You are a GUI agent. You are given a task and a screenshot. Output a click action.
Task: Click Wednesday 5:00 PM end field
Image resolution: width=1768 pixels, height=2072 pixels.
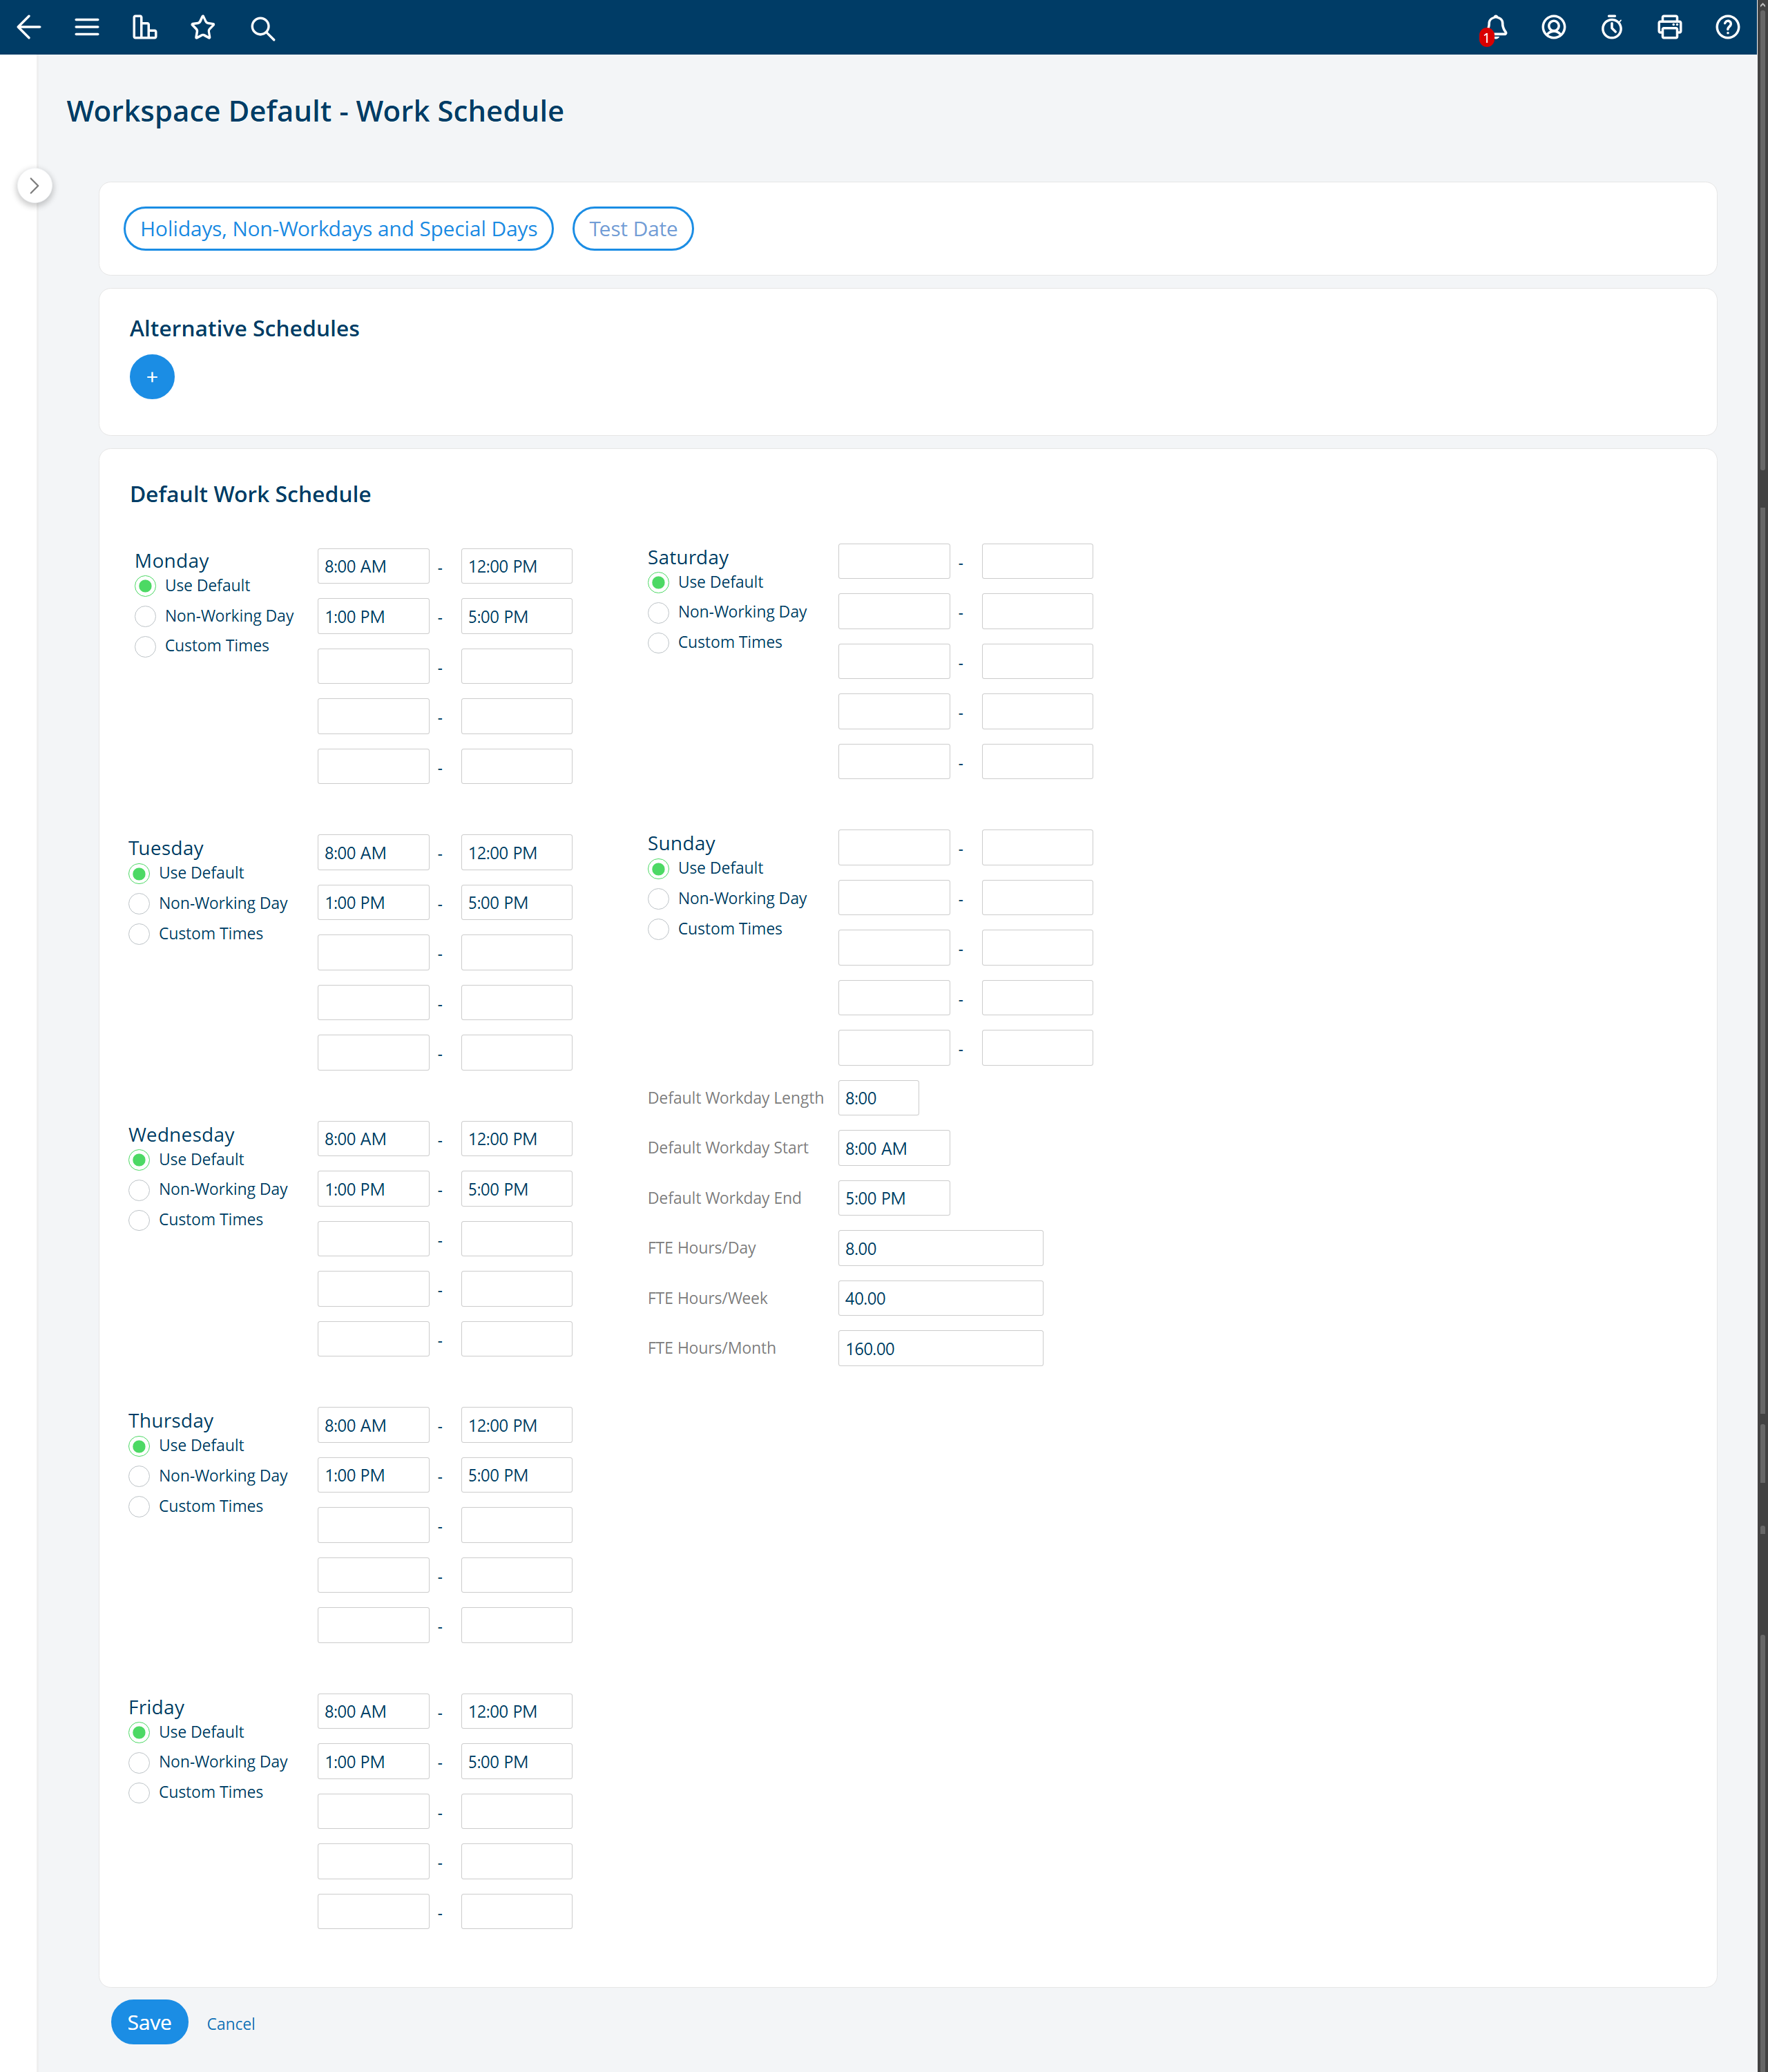pyautogui.click(x=516, y=1189)
